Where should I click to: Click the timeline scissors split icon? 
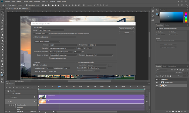click(x=28, y=88)
